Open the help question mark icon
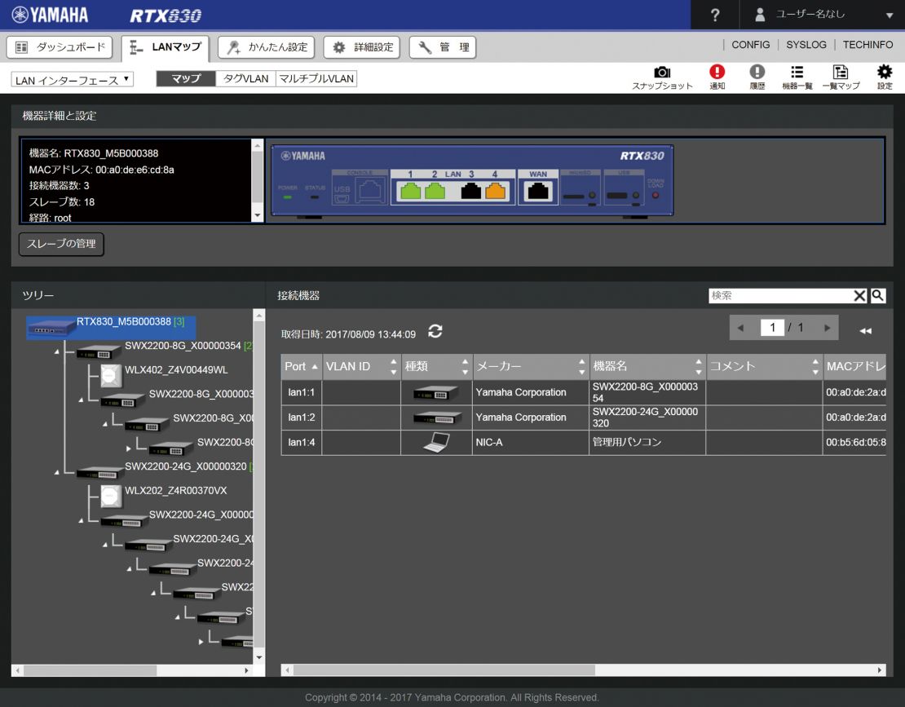The height and width of the screenshot is (707, 905). tap(715, 15)
